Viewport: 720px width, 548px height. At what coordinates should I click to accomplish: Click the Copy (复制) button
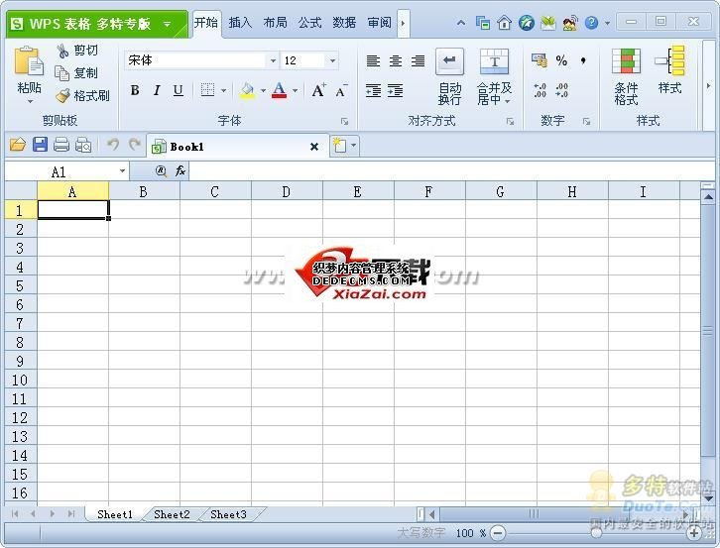pos(76,73)
